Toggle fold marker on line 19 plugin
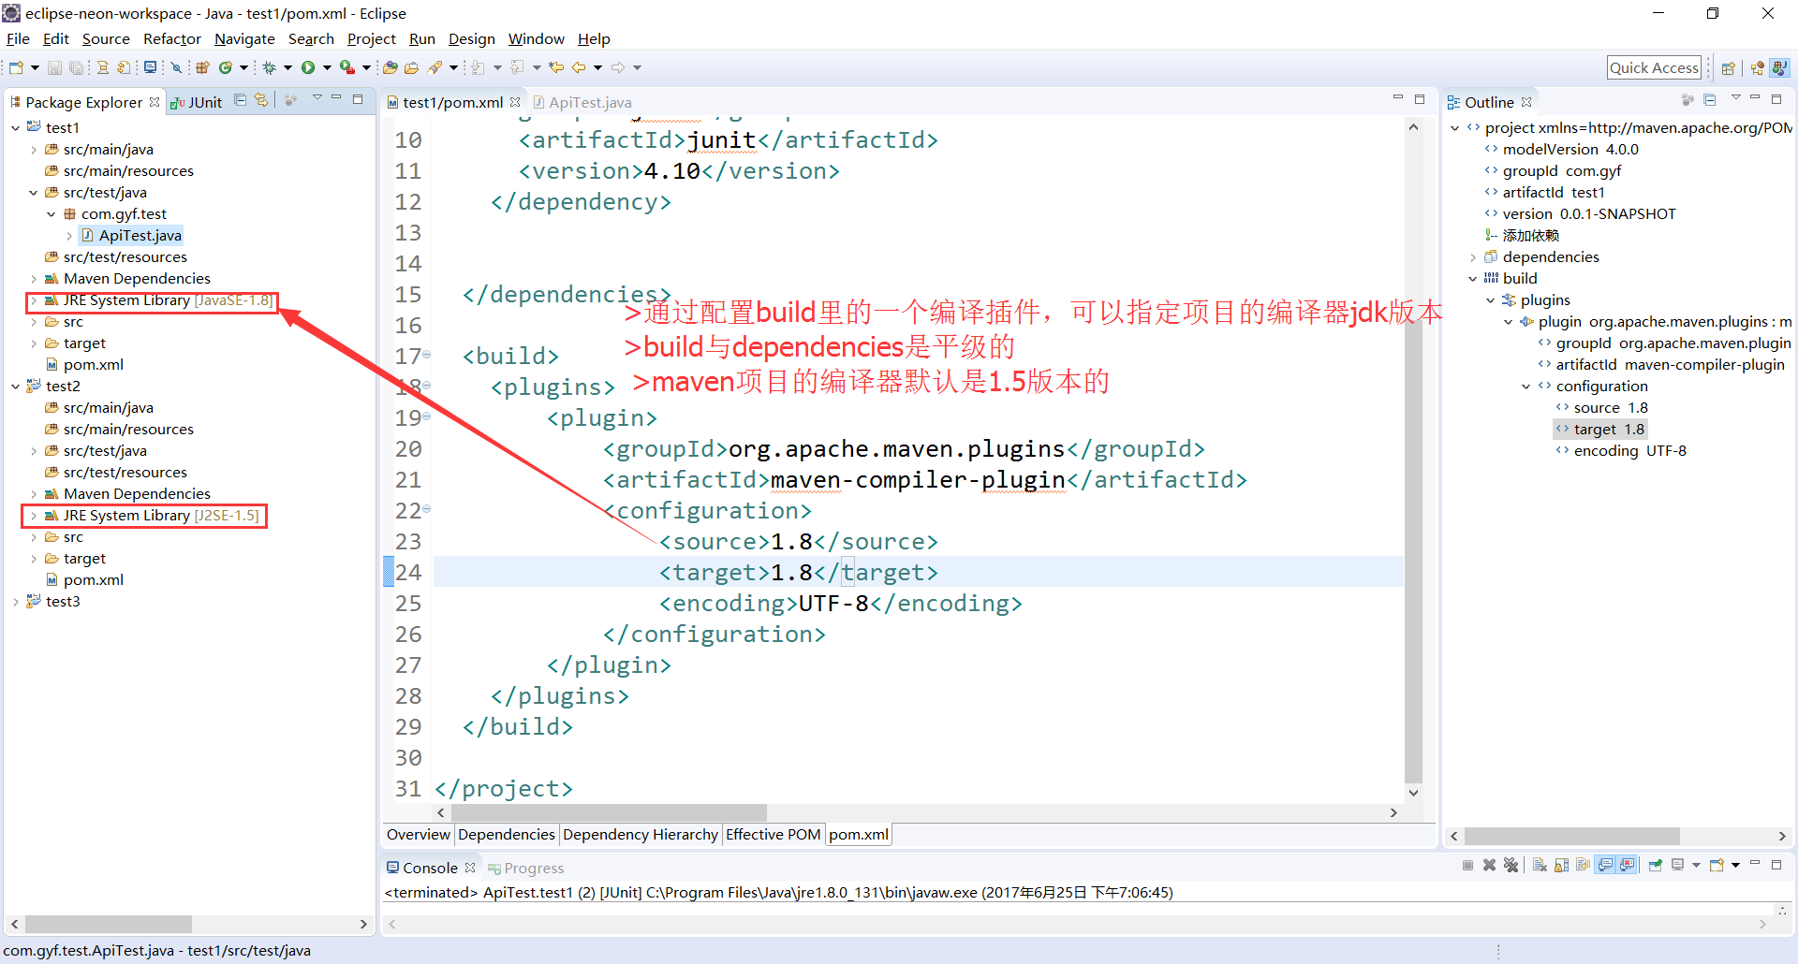 427,416
